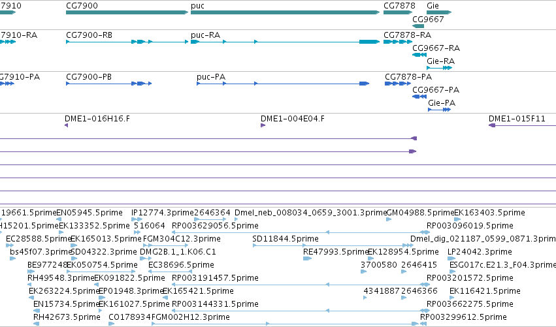Click the RH49548.3prime label

pos(61,278)
